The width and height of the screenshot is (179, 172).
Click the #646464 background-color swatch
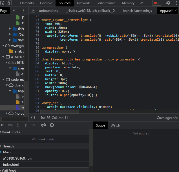pyautogui.click(x=80, y=87)
